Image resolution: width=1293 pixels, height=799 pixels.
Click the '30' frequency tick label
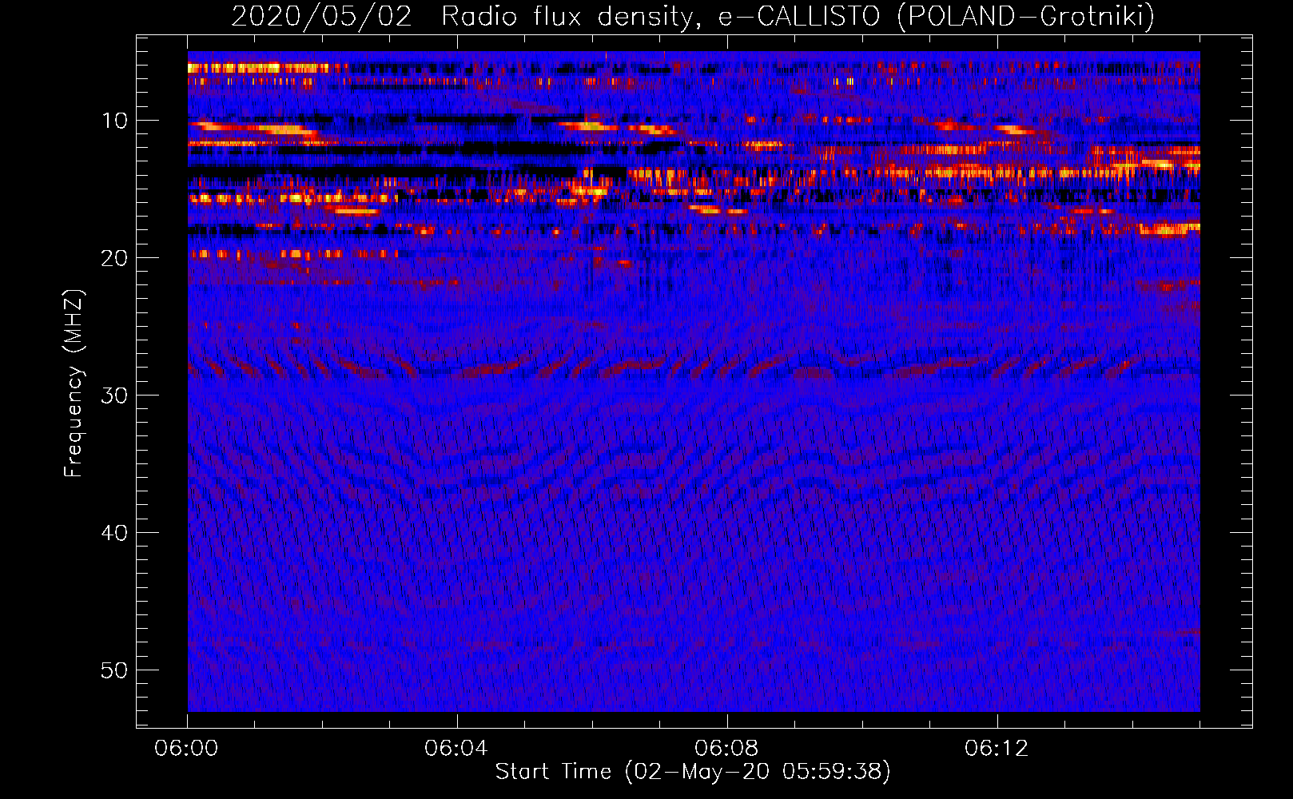[x=115, y=395]
